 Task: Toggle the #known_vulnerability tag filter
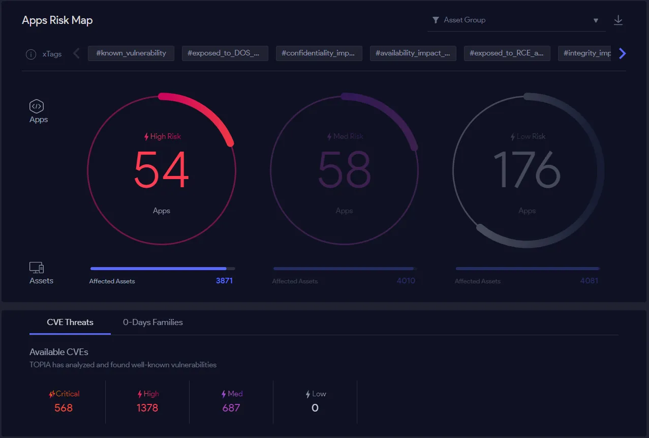131,53
